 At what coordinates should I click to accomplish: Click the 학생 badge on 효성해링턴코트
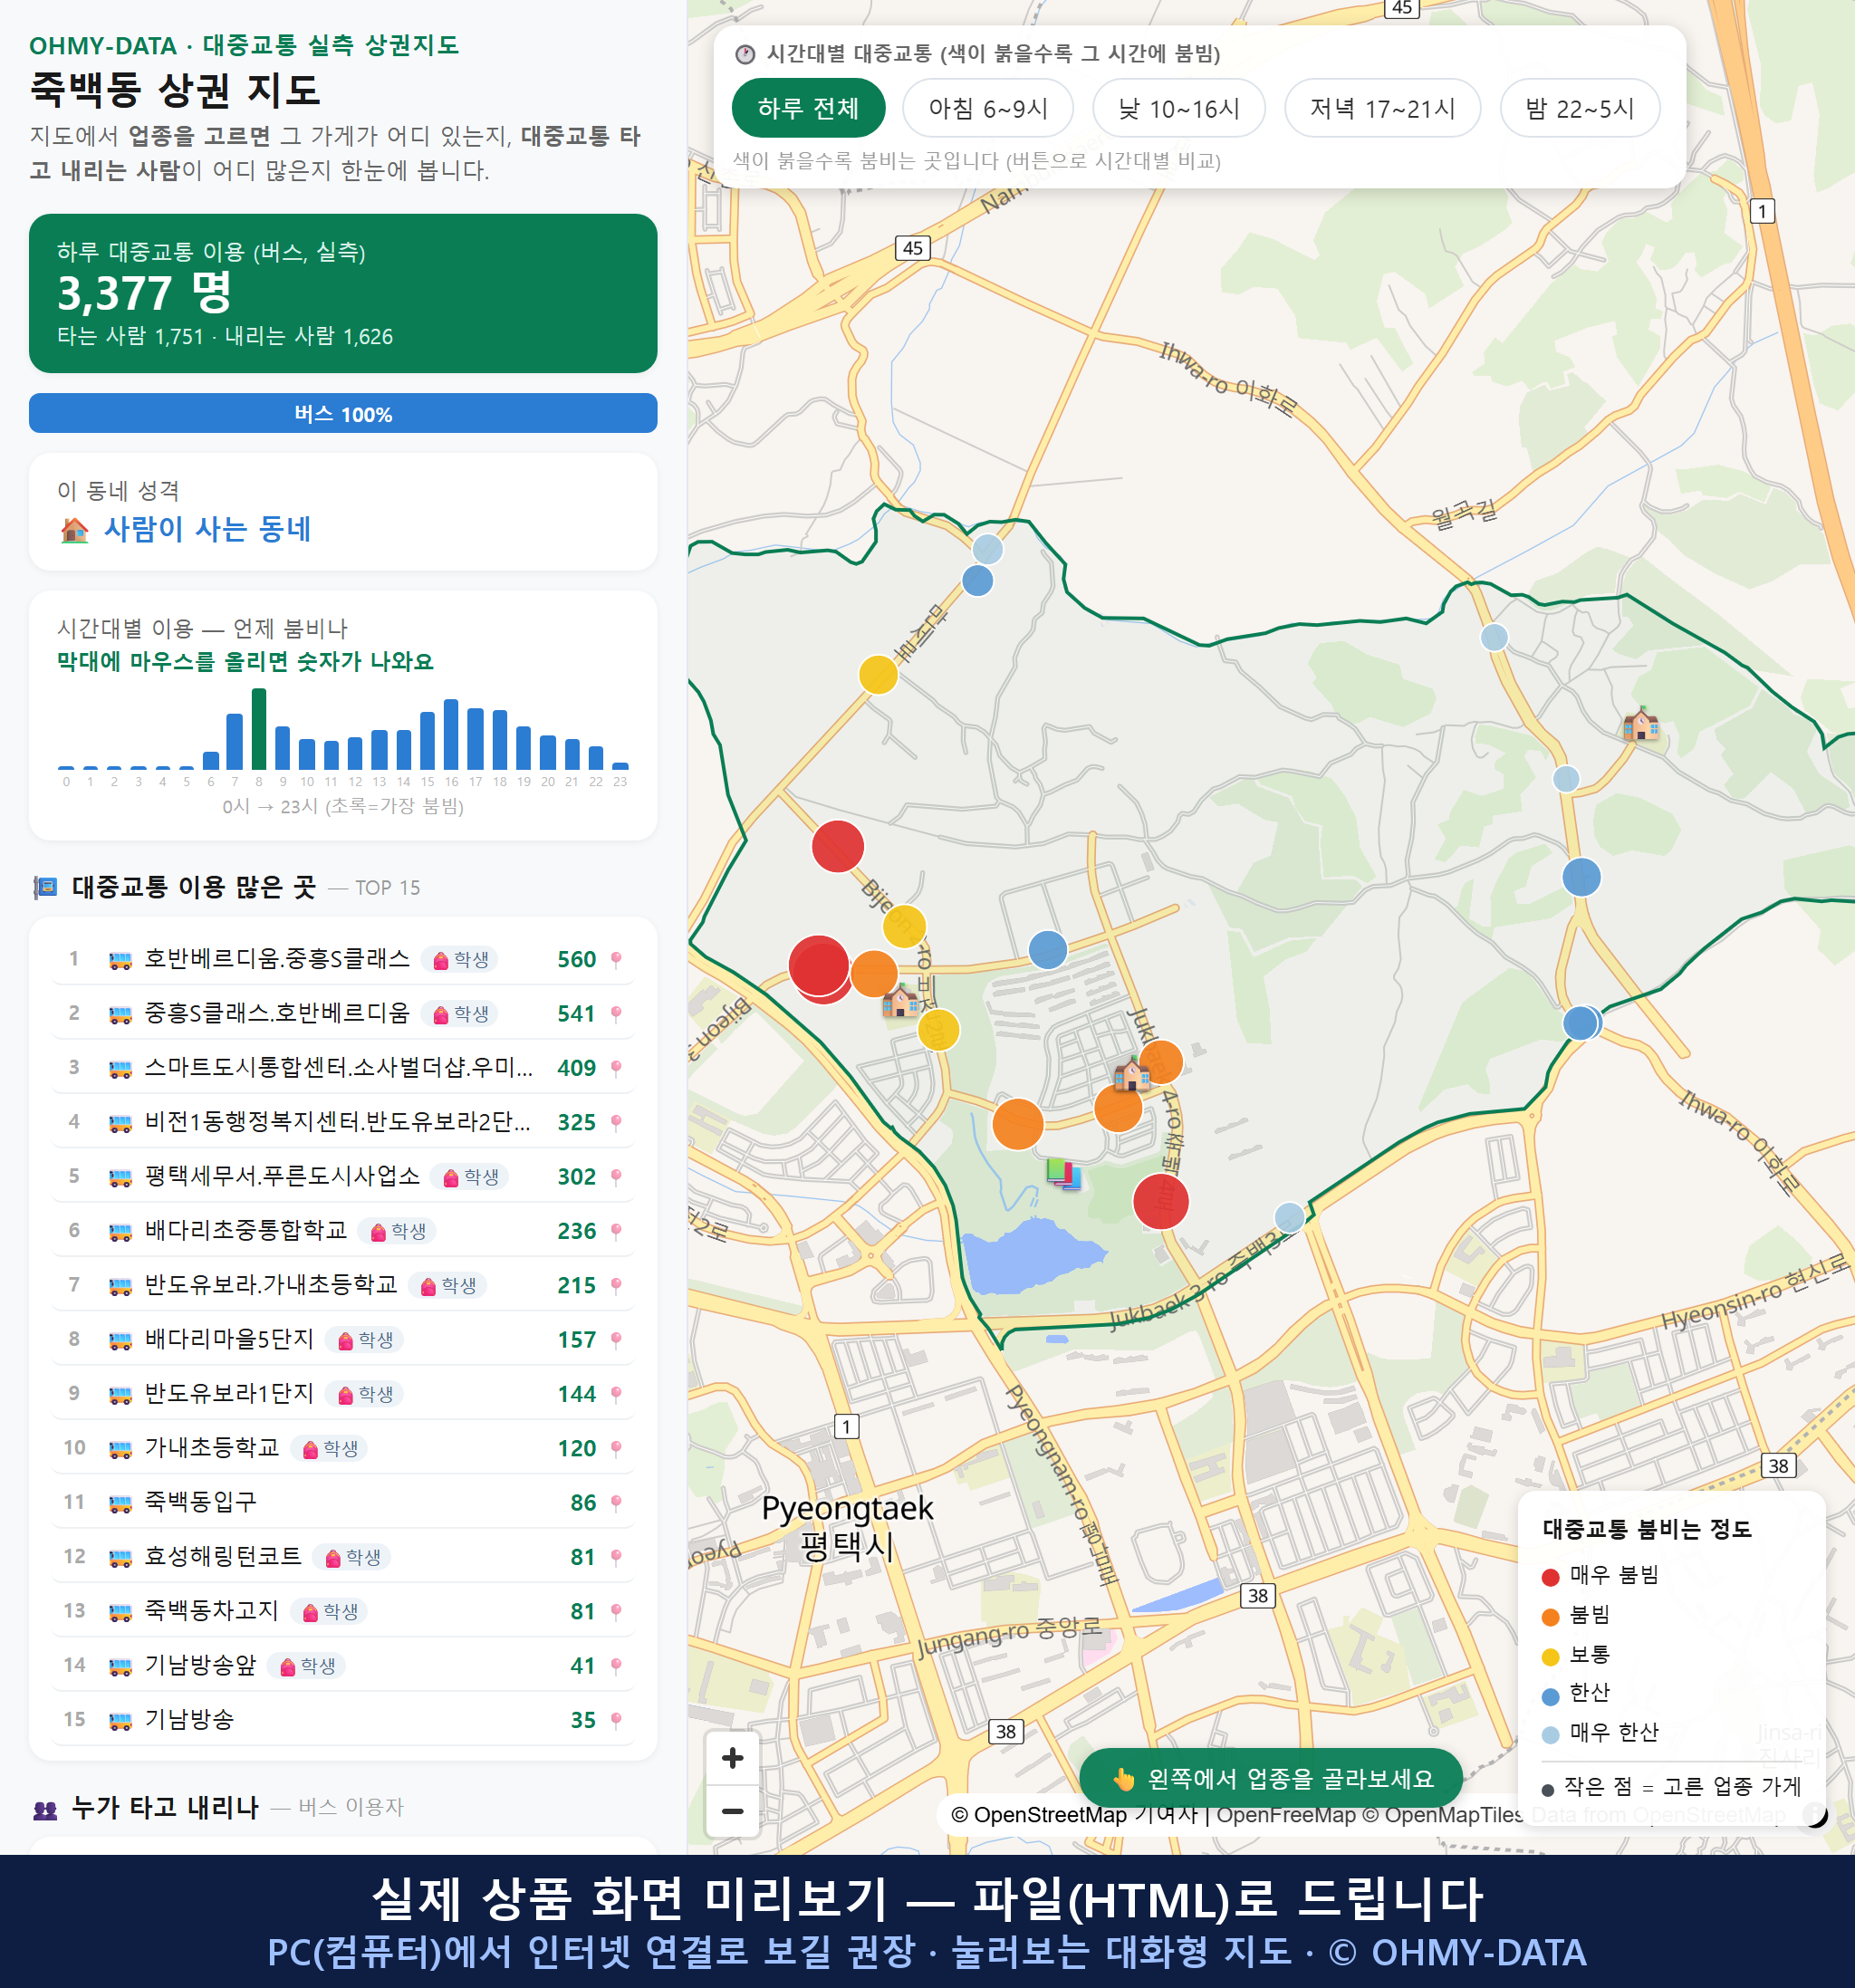coord(352,1557)
